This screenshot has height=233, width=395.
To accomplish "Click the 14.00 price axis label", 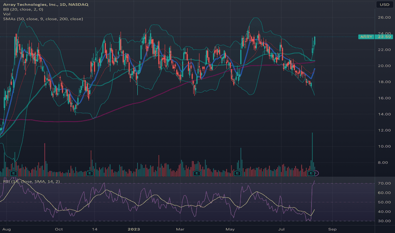I will [384, 114].
